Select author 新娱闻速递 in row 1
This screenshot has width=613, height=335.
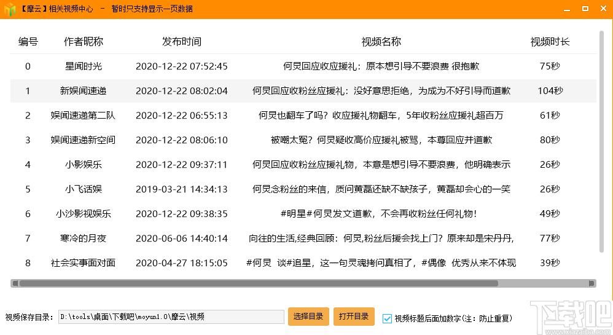tap(84, 91)
